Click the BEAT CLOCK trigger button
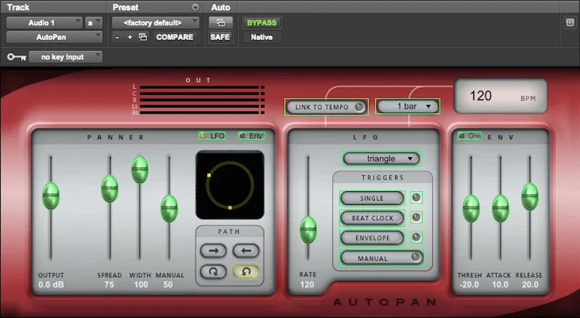The height and width of the screenshot is (318, 580). coord(372,218)
